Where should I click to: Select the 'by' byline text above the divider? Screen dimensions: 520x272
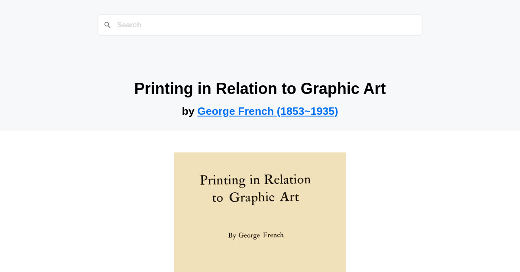tap(188, 111)
